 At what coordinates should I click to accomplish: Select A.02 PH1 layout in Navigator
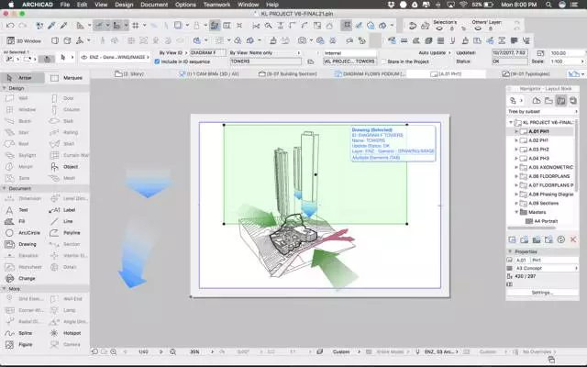coord(537,140)
